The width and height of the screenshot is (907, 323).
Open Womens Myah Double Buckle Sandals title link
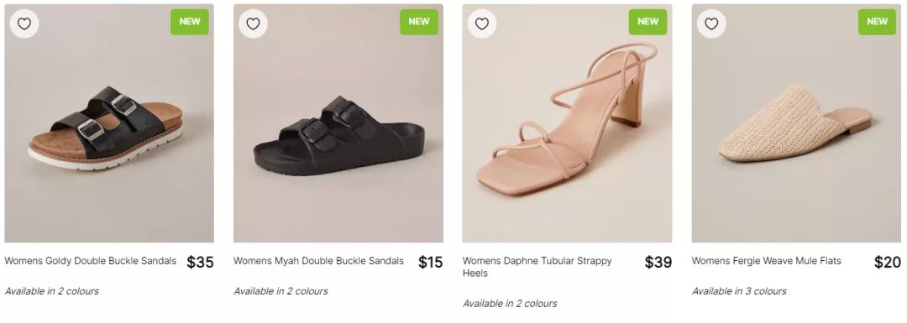(319, 261)
